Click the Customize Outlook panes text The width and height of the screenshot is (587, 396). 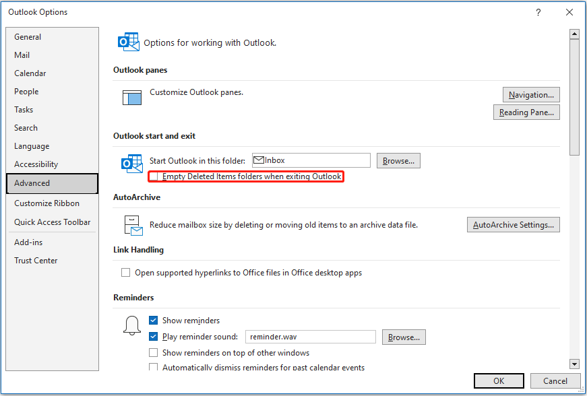point(197,92)
